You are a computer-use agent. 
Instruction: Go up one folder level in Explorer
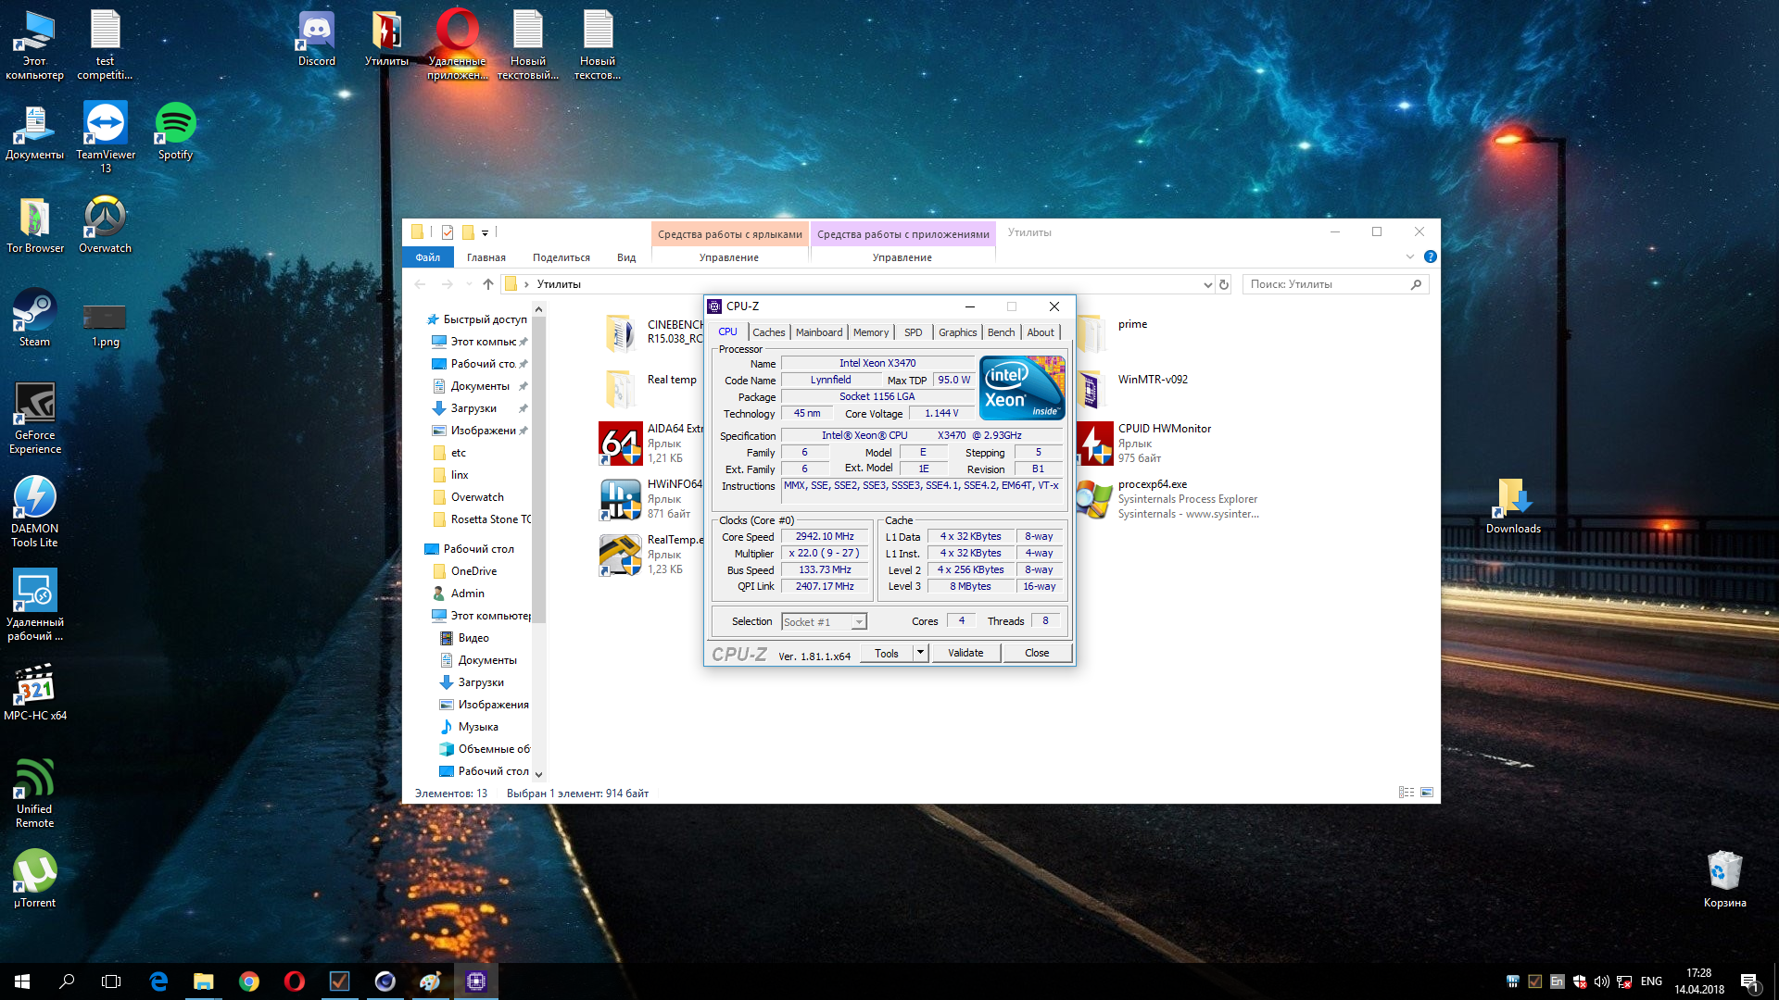(488, 284)
